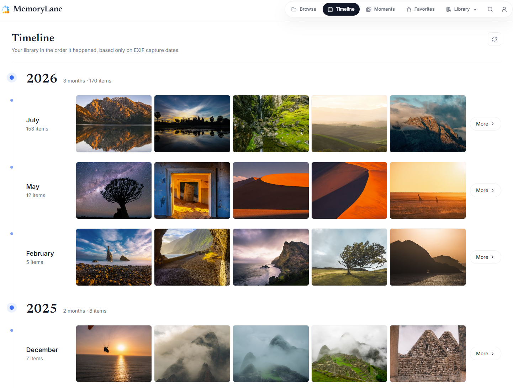
Task: Open the coastal cave view photo
Action: click(x=192, y=257)
